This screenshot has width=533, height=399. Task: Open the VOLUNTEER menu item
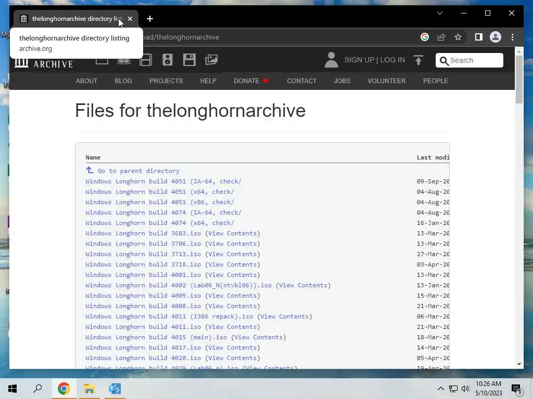click(387, 81)
